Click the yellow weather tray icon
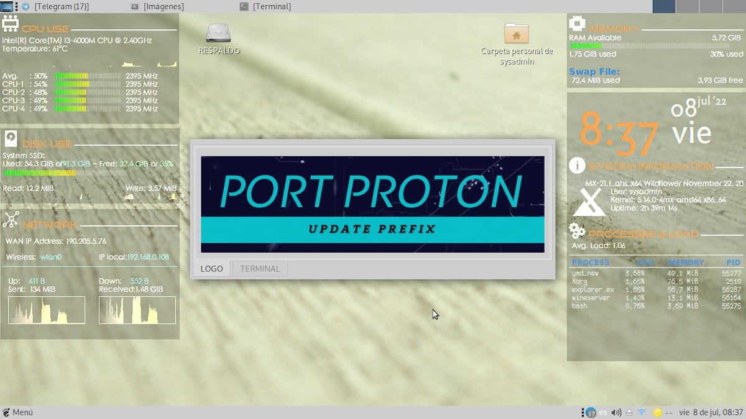This screenshot has height=419, width=746. click(658, 412)
